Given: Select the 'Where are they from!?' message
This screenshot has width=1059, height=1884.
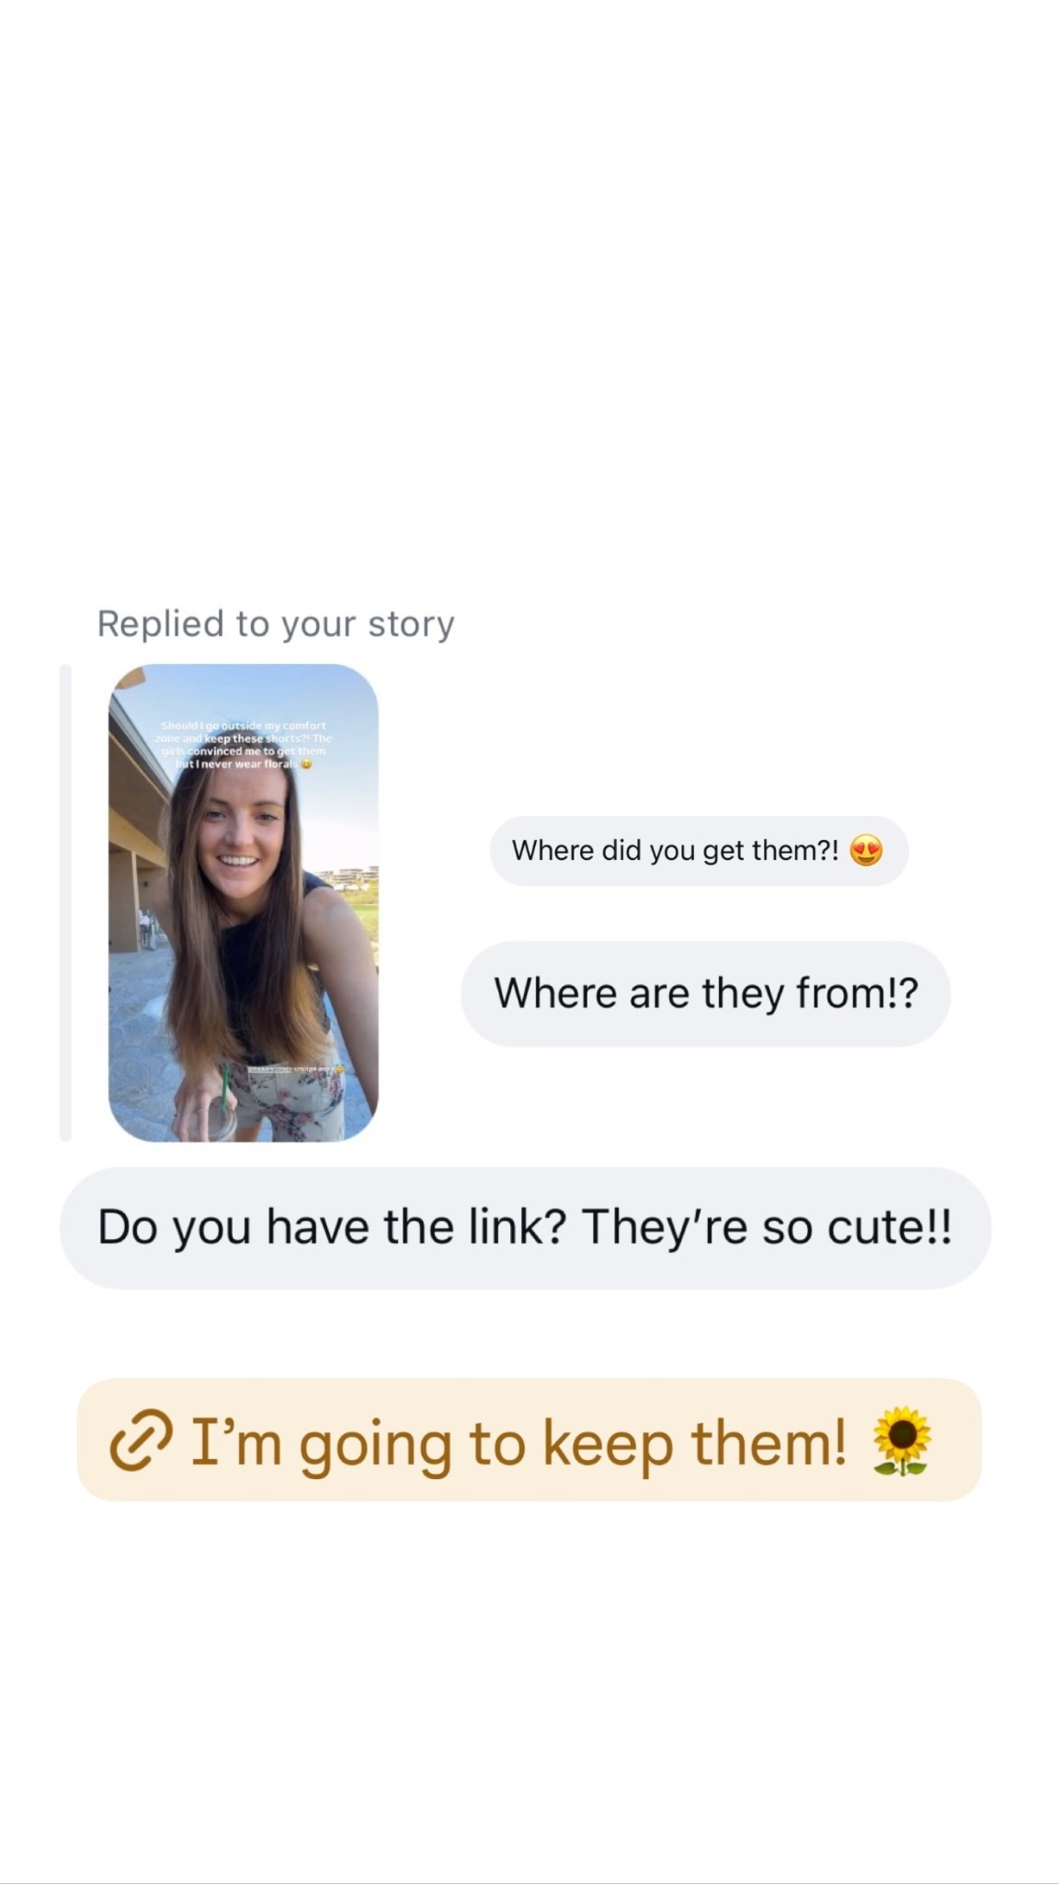Looking at the screenshot, I should [705, 994].
